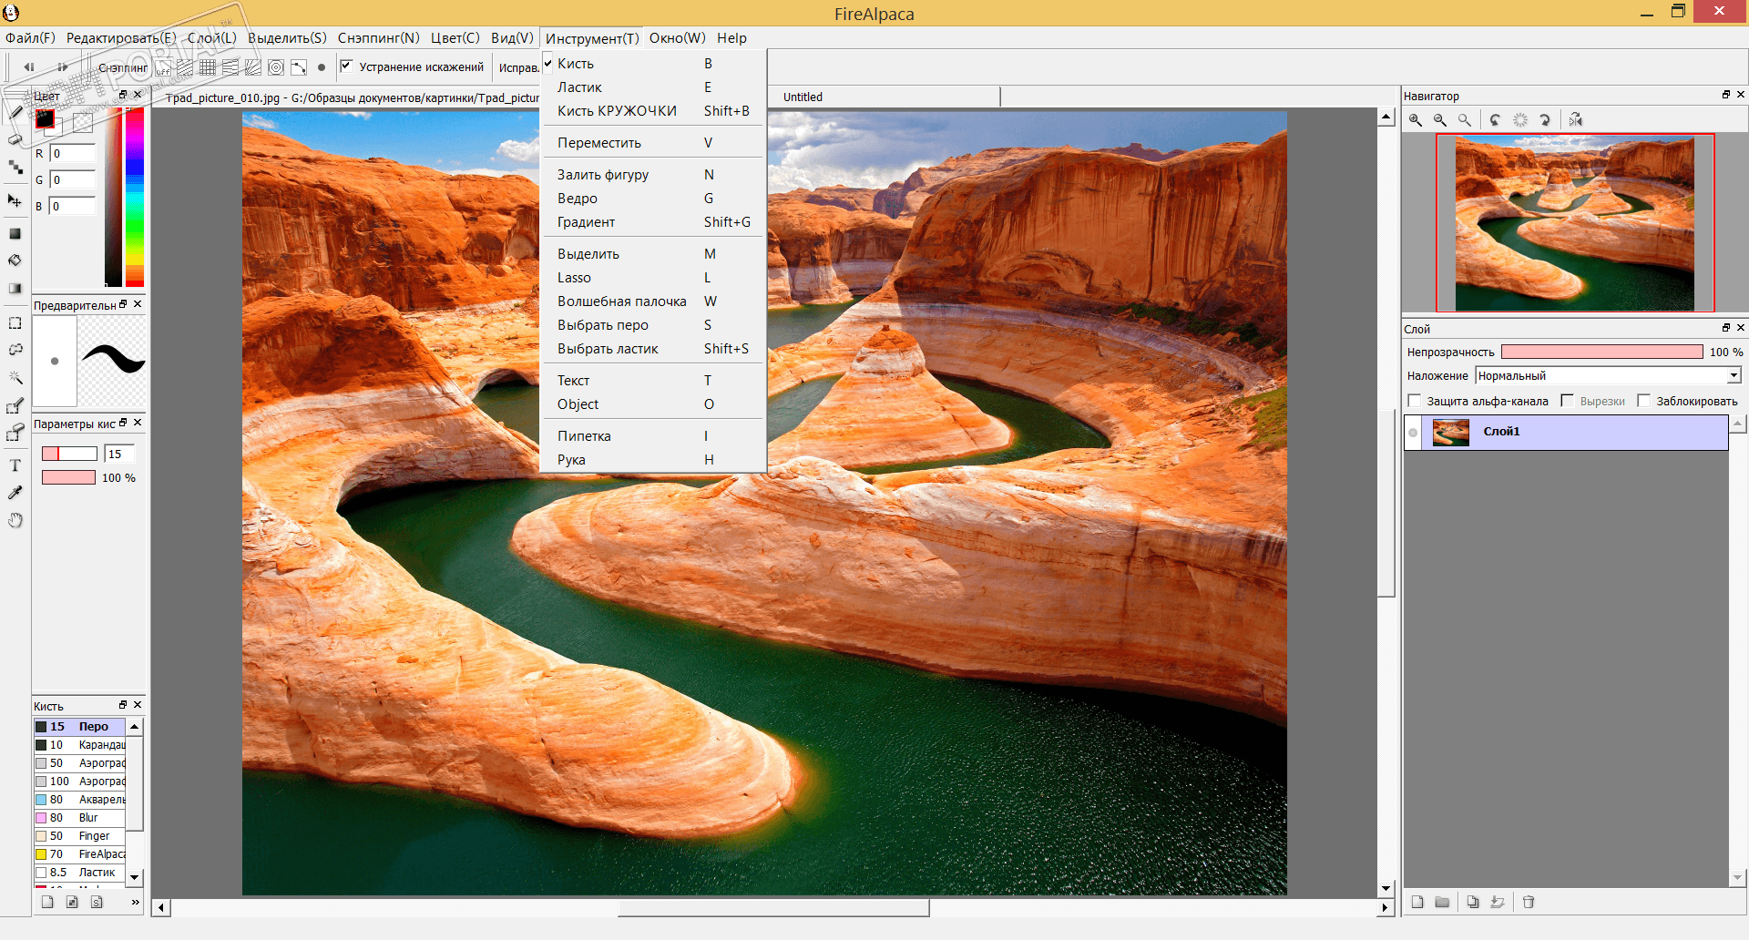Select the select-pen tool icon
1749x940 pixels.
click(x=15, y=405)
